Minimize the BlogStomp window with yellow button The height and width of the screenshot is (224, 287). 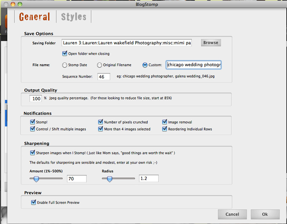pos(13,4)
